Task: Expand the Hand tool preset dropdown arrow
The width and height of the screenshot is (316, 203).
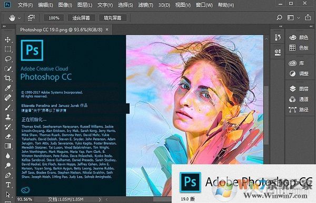Action: pyautogui.click(x=19, y=18)
